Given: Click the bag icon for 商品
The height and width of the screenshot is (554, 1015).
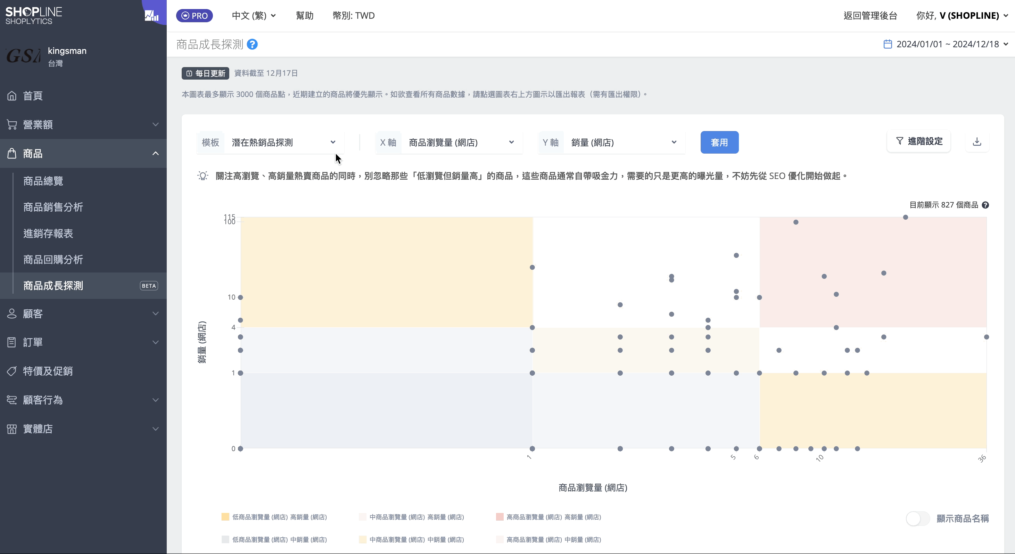Looking at the screenshot, I should pos(12,153).
